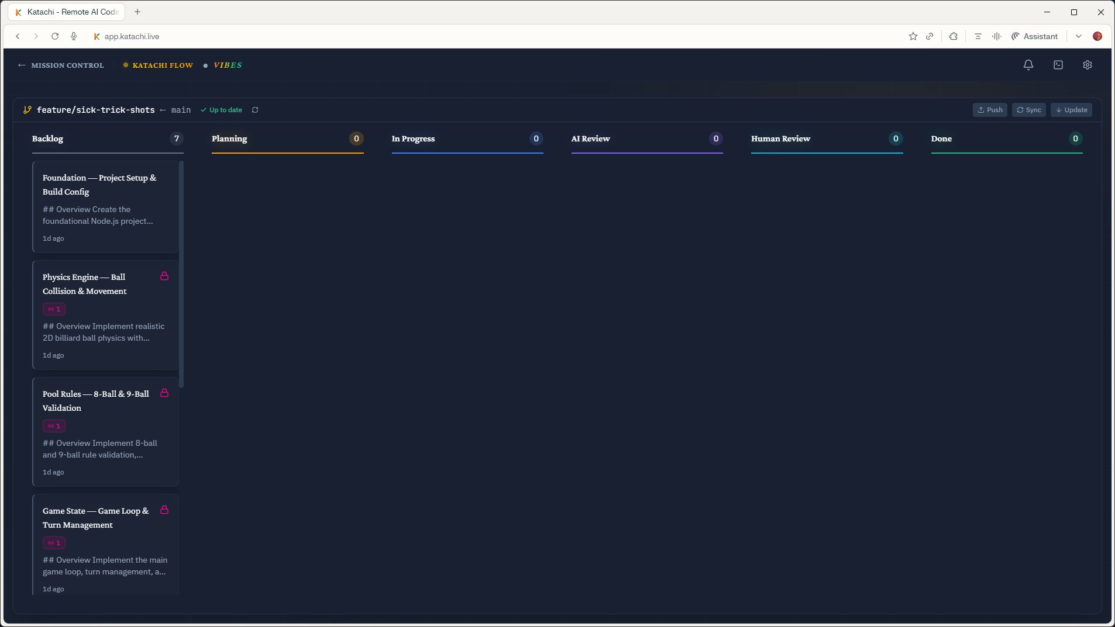Screen dimensions: 1115x627
Task: Toggle the lock on Pool Rules card
Action: point(164,393)
